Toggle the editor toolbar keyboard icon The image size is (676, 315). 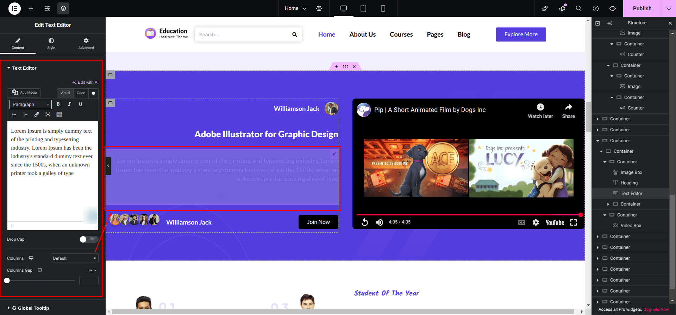pyautogui.click(x=59, y=114)
